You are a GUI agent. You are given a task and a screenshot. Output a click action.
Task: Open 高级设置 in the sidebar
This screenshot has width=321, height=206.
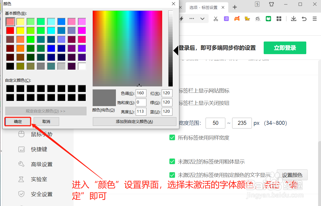[x=36, y=164]
